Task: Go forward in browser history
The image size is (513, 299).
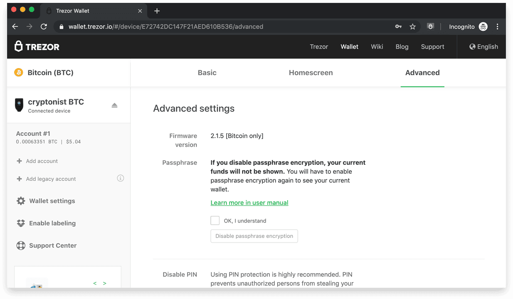Action: pyautogui.click(x=30, y=27)
